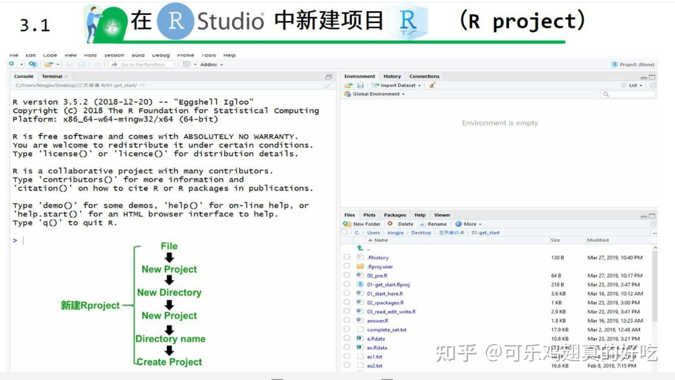Click the e.Rdata file icon
Viewport: 675px width, 380px height.
tap(359, 338)
